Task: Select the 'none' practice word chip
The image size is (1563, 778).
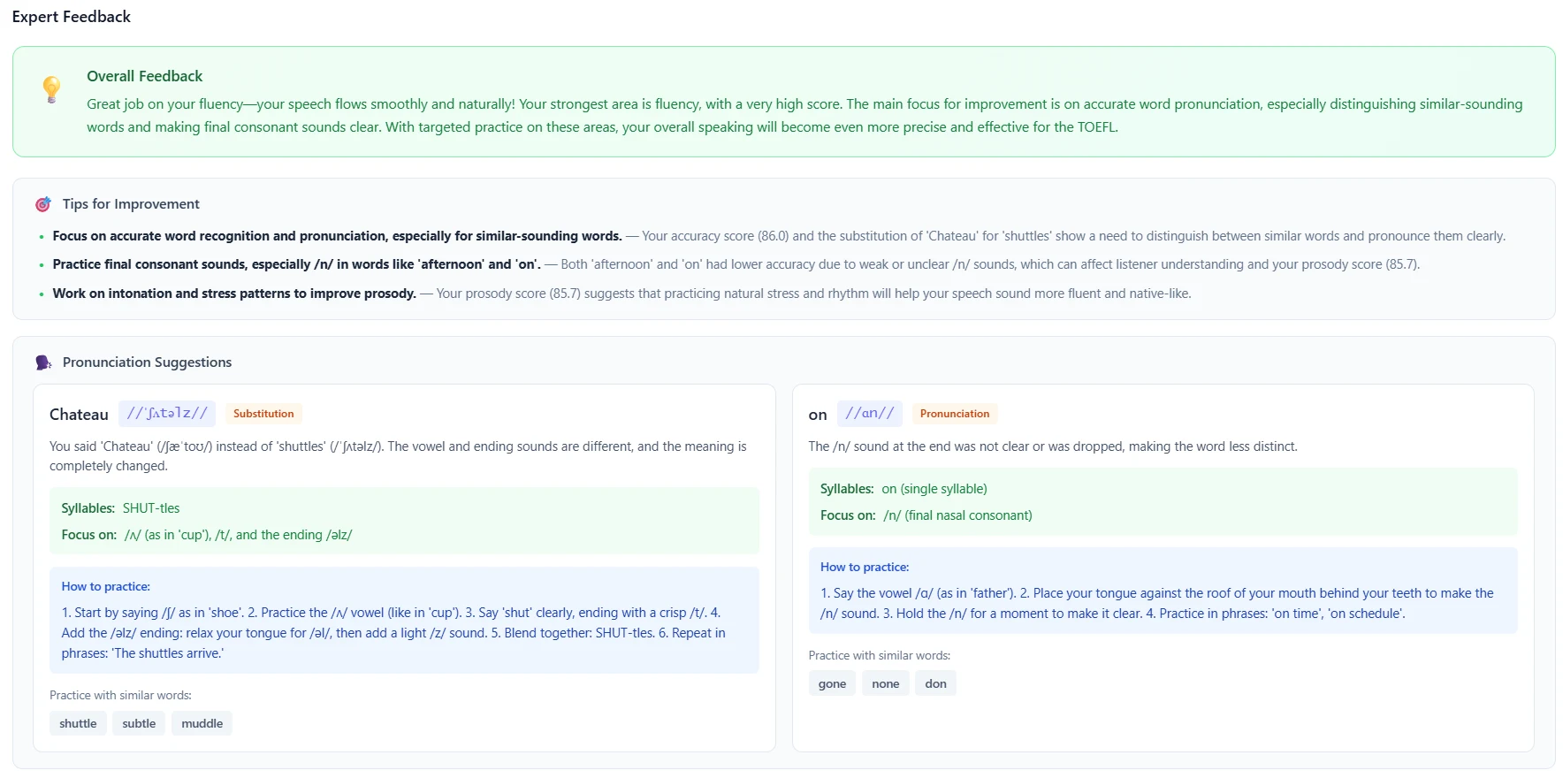Action: coord(885,683)
